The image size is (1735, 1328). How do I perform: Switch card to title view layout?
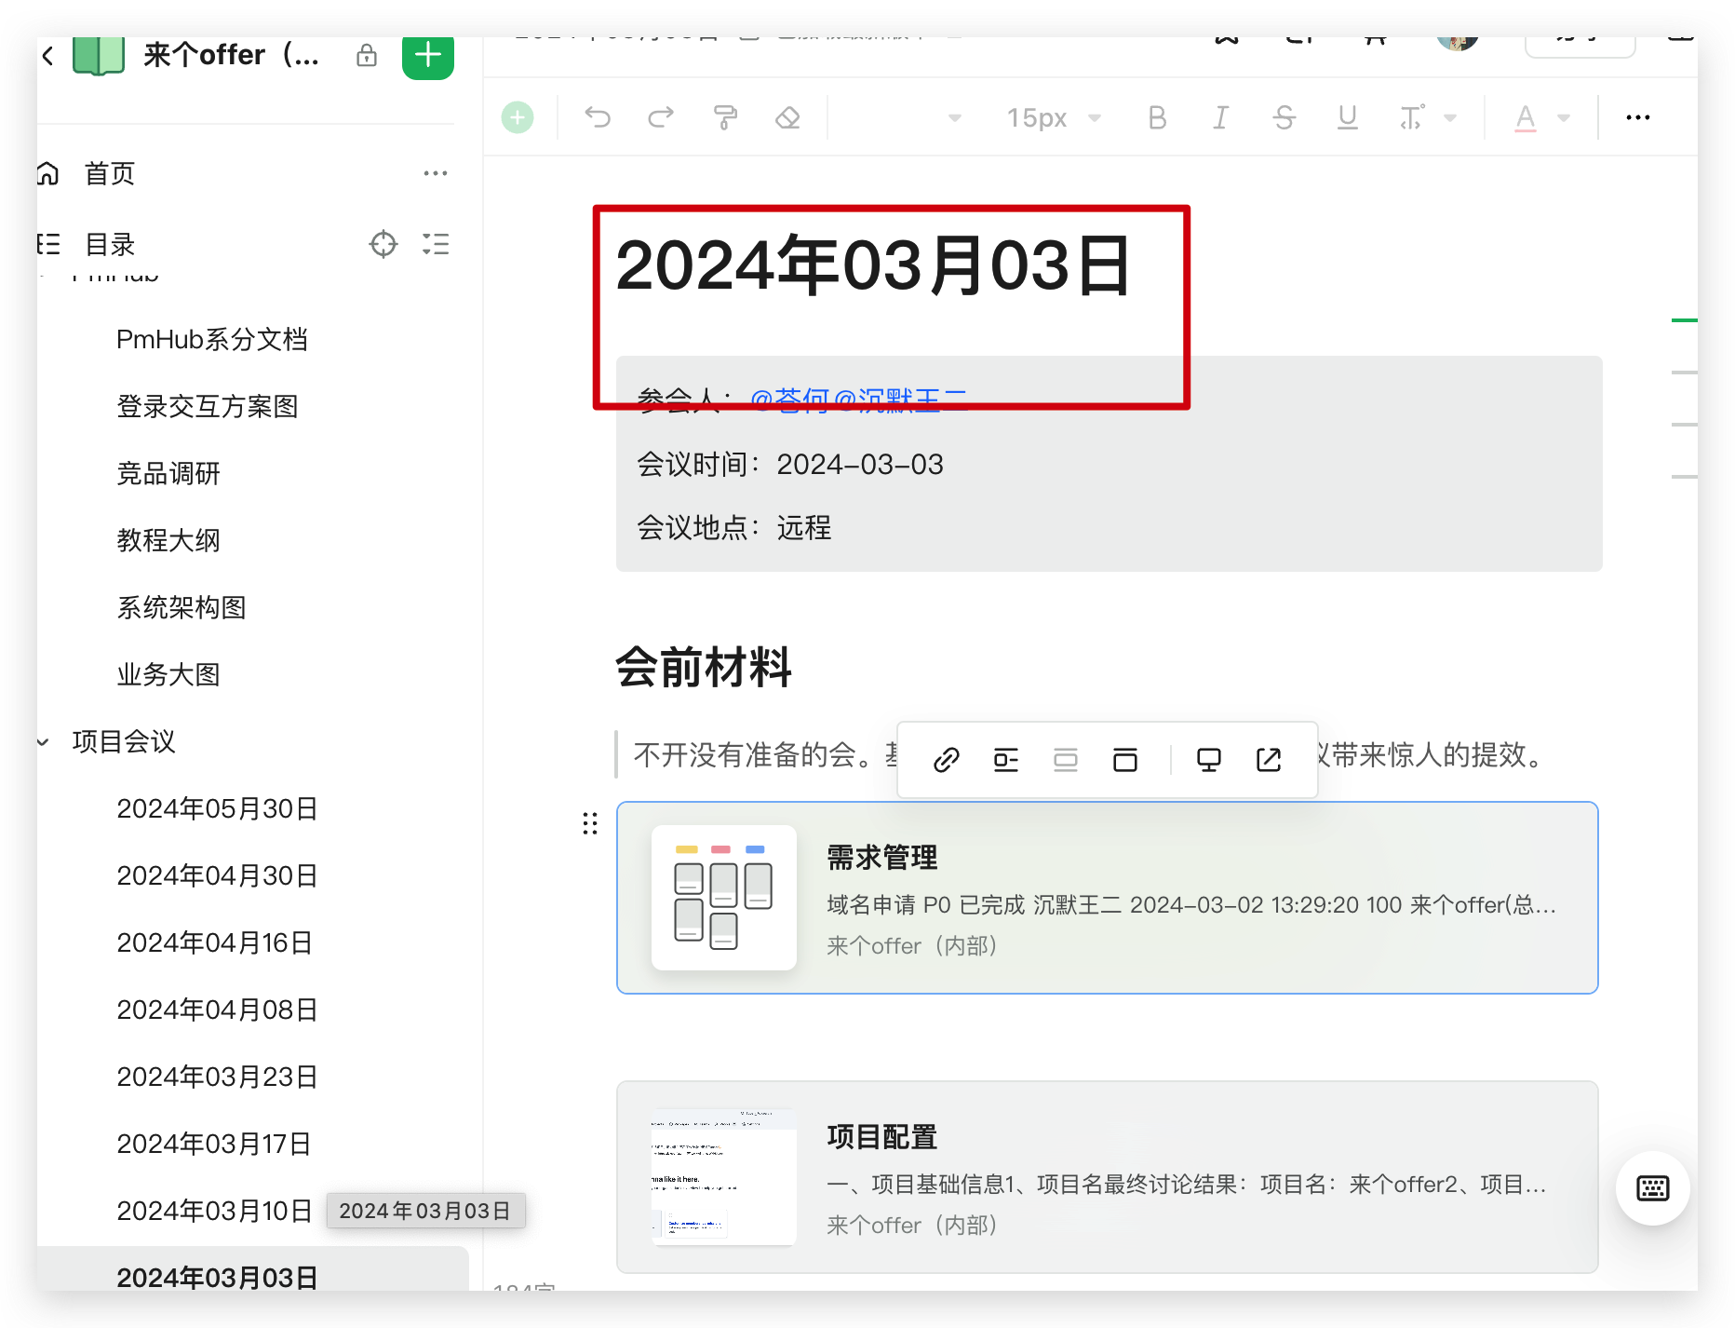click(1006, 760)
